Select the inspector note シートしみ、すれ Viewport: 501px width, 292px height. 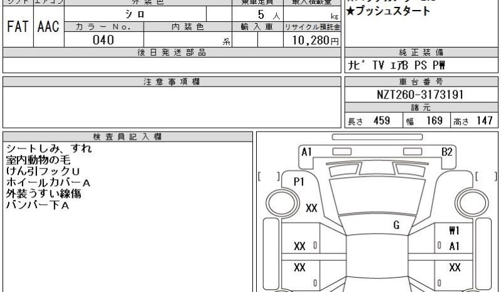tap(49, 149)
